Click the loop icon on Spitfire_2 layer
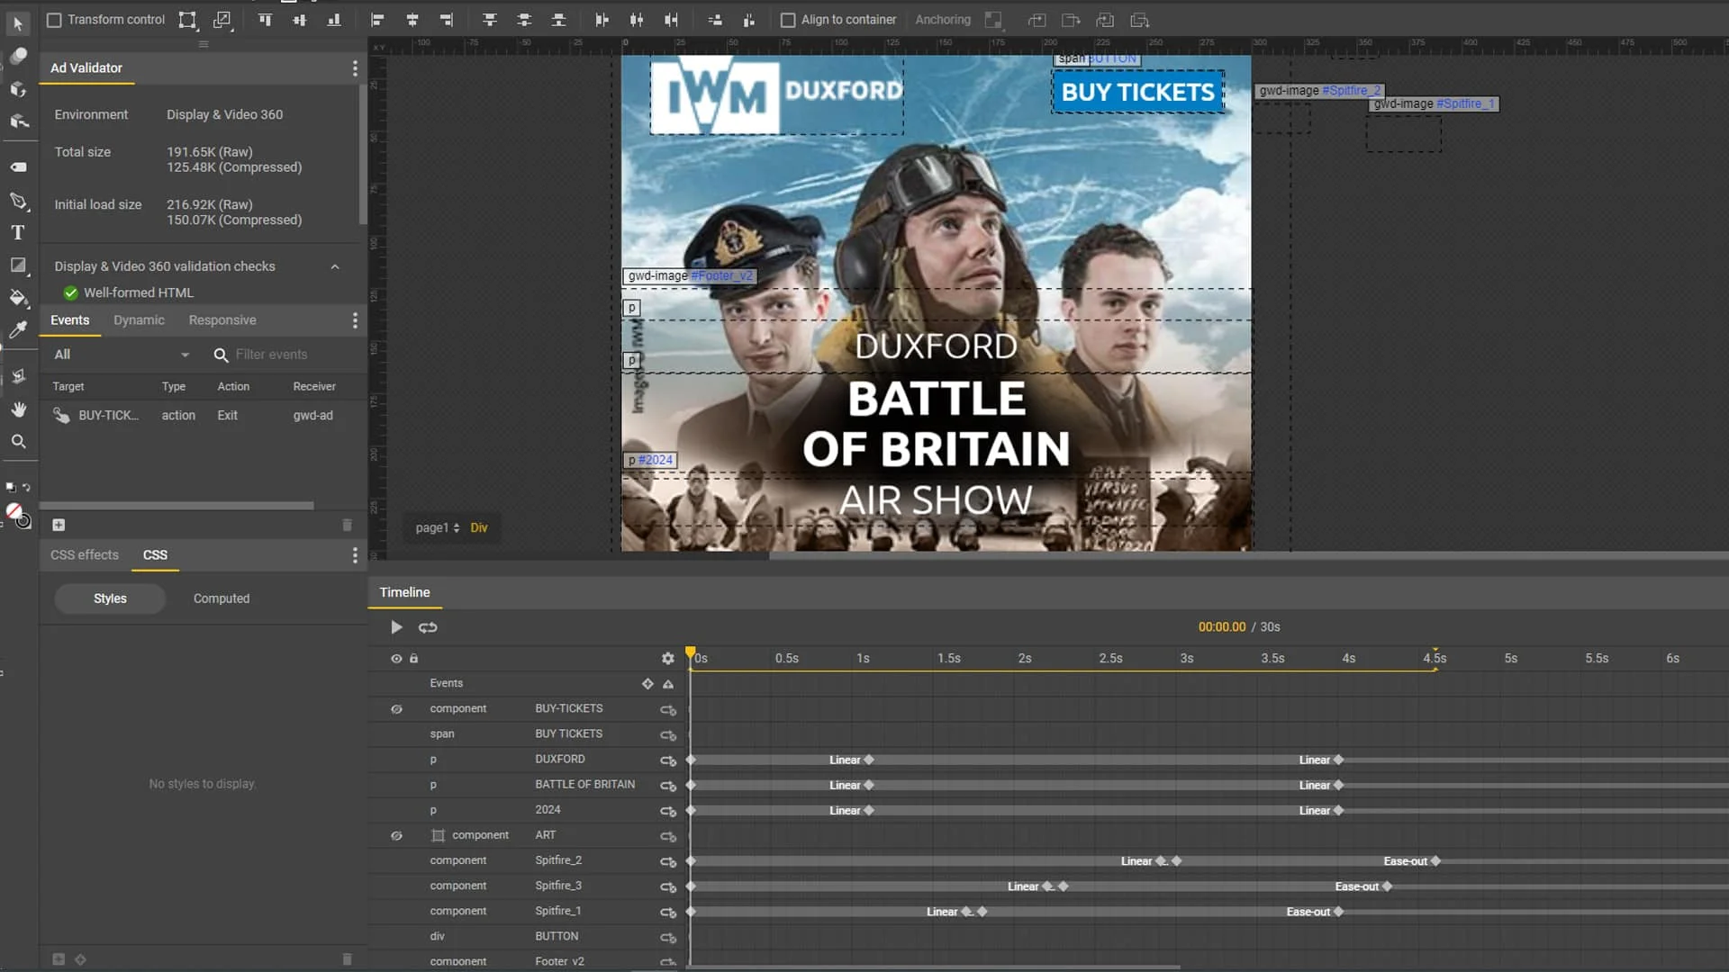This screenshot has width=1729, height=972. (668, 862)
